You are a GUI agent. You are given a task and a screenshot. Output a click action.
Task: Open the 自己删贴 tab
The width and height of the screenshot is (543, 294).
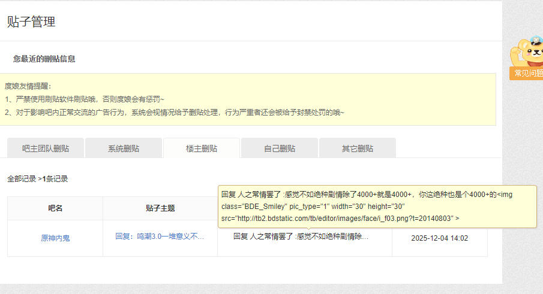pyautogui.click(x=280, y=148)
